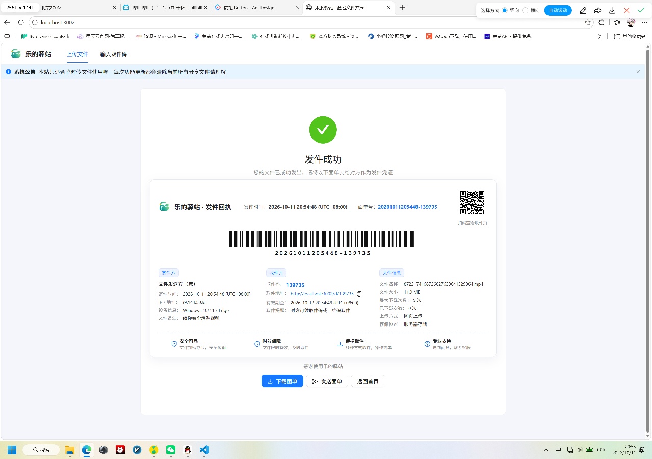Click the 返回首页 button
Screen dimensions: 652x459
(x=368, y=381)
